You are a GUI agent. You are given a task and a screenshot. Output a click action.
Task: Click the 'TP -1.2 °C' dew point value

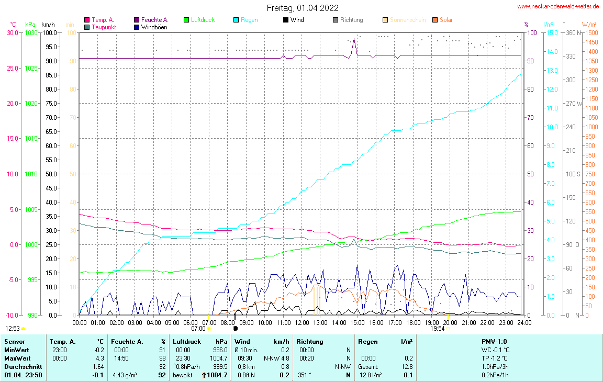click(x=495, y=358)
